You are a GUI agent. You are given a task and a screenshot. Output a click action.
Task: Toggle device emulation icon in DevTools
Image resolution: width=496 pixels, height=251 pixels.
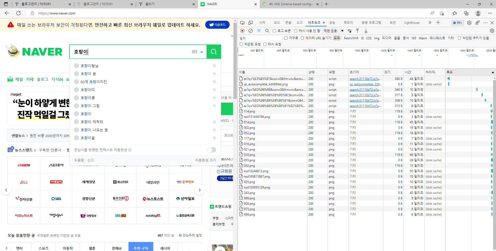click(251, 23)
